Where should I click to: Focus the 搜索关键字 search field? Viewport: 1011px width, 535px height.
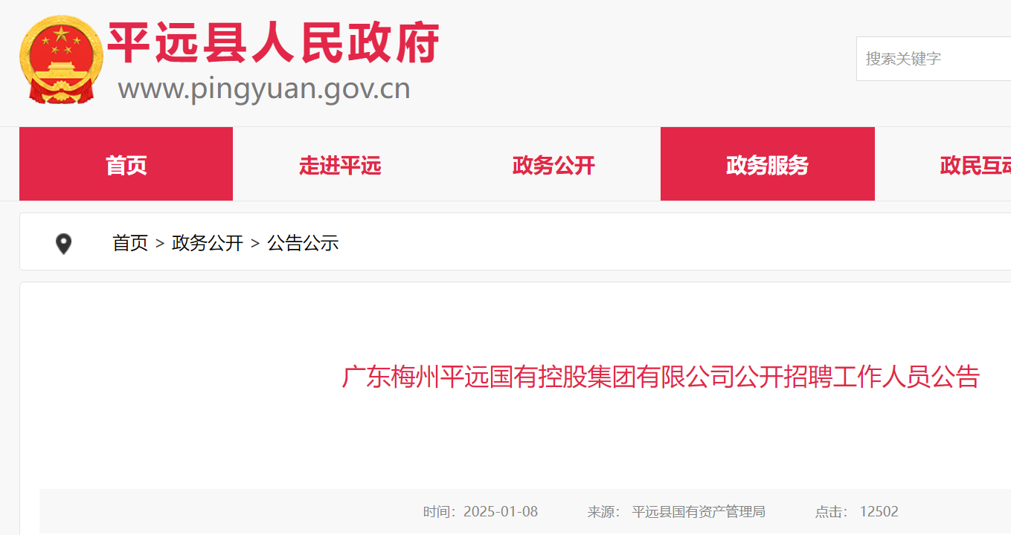[x=934, y=59]
